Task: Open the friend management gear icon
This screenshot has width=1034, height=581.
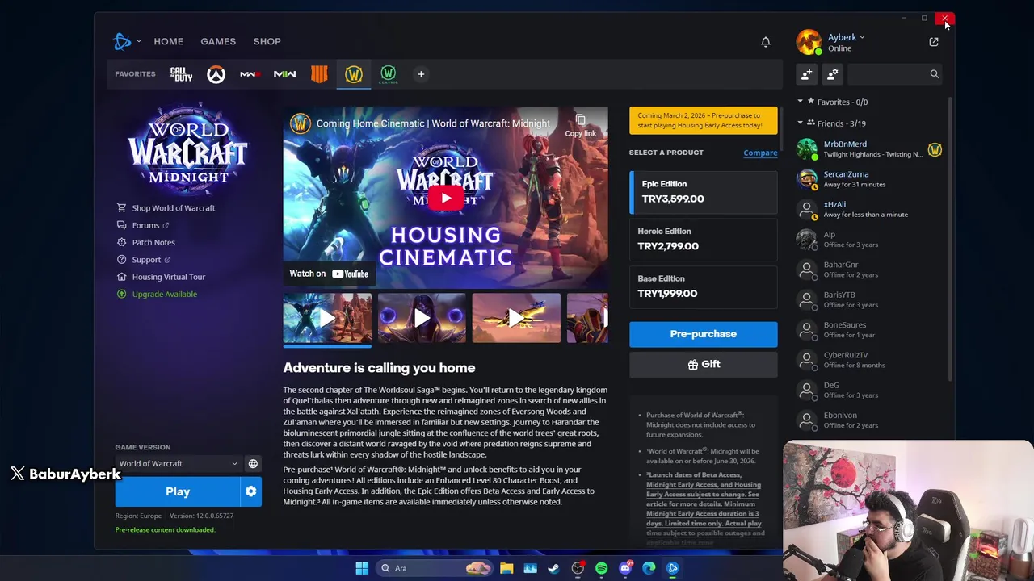Action: pyautogui.click(x=833, y=74)
